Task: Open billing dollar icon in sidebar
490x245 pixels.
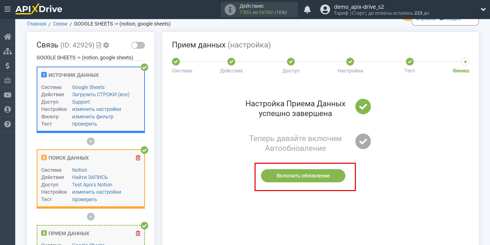Action: (x=7, y=66)
